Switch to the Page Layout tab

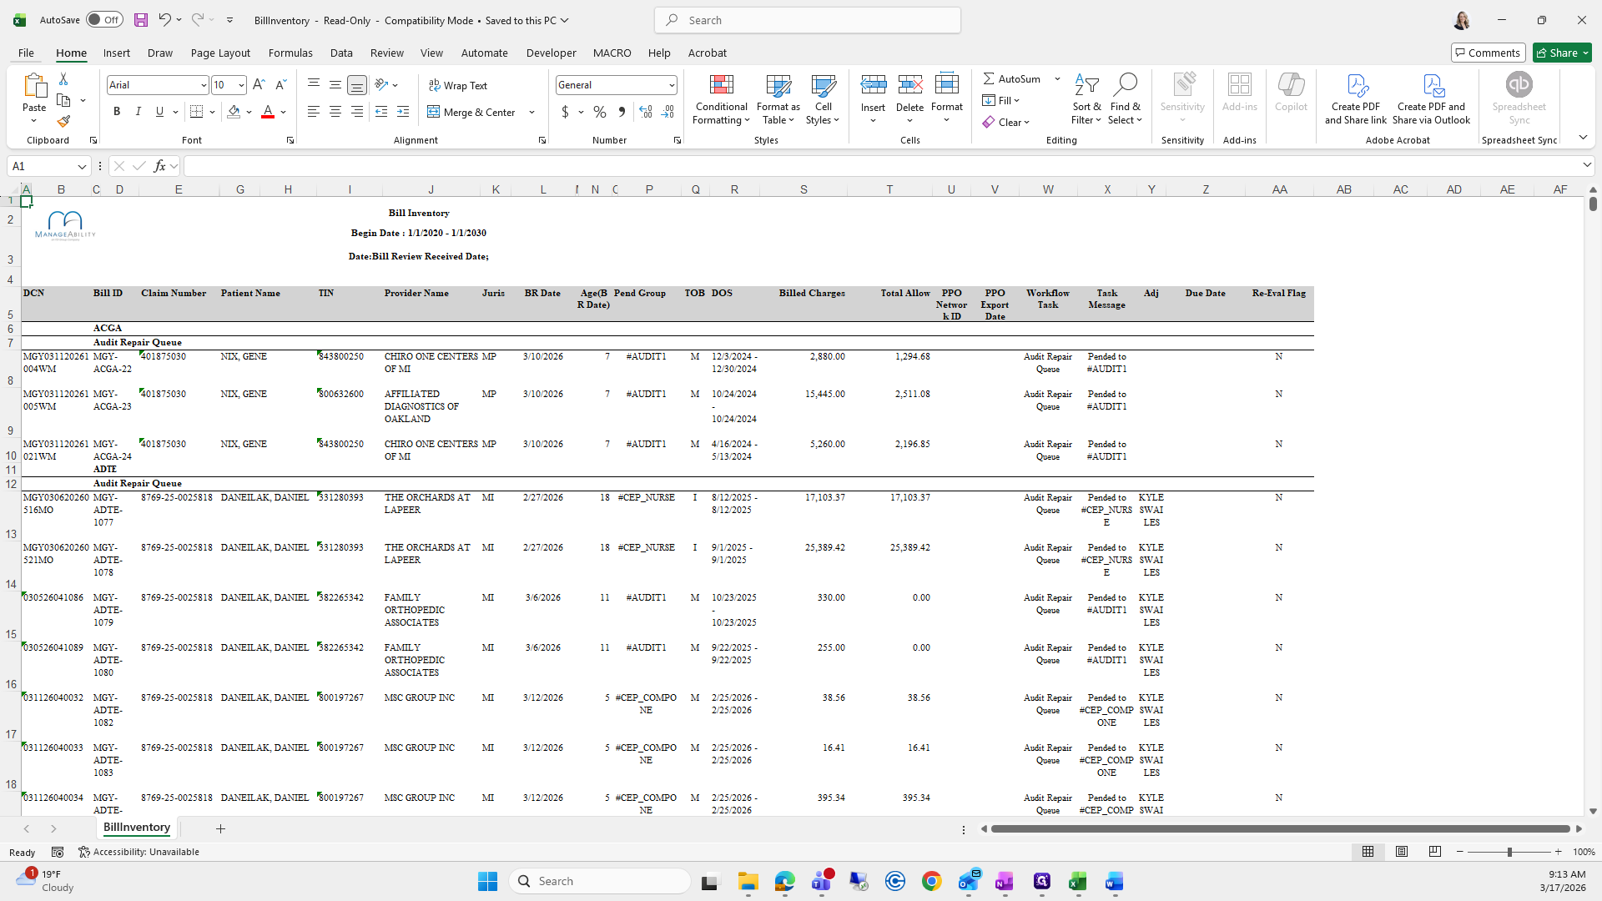[x=220, y=53]
